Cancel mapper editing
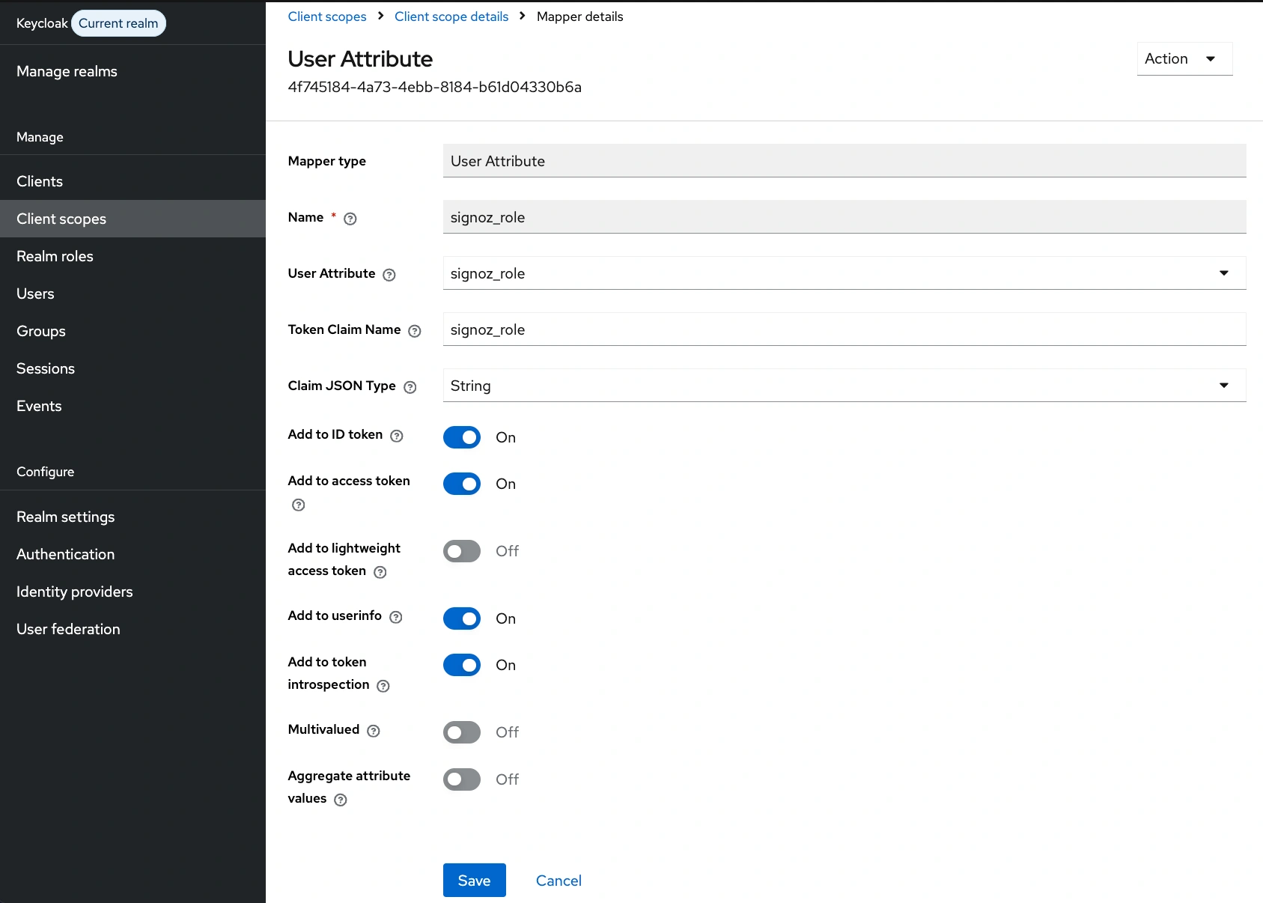1263x903 pixels. click(559, 881)
